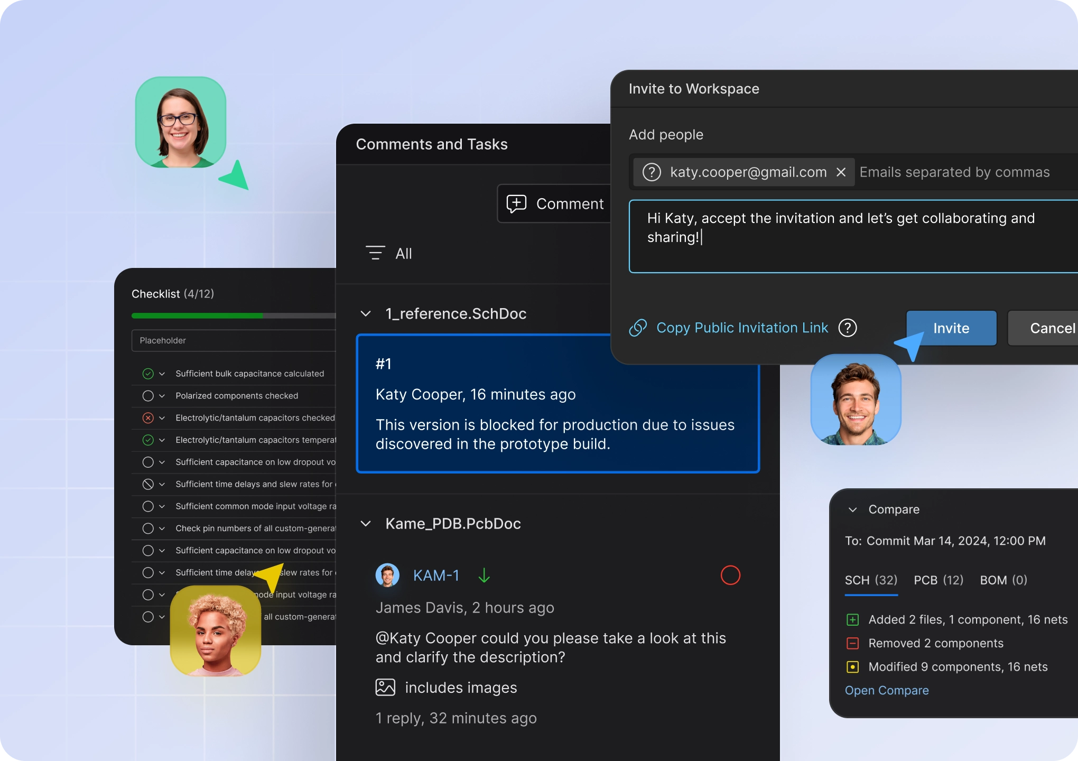
Task: Toggle the red circle status on KAM-1 comment
Action: [730, 575]
